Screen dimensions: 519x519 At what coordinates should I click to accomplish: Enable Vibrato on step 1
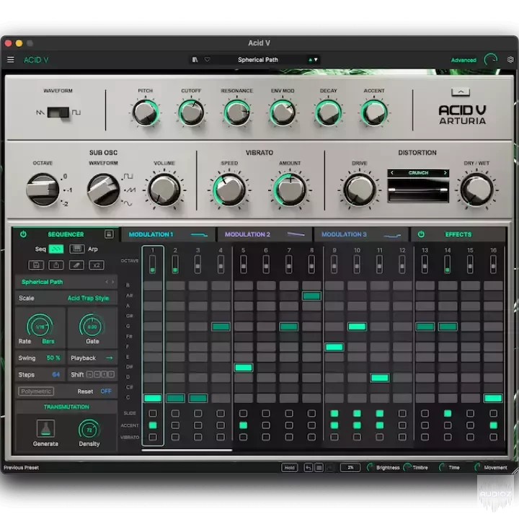click(x=153, y=437)
